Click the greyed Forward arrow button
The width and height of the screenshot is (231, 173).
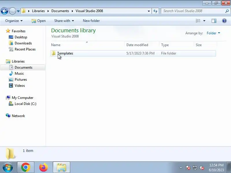click(12, 11)
